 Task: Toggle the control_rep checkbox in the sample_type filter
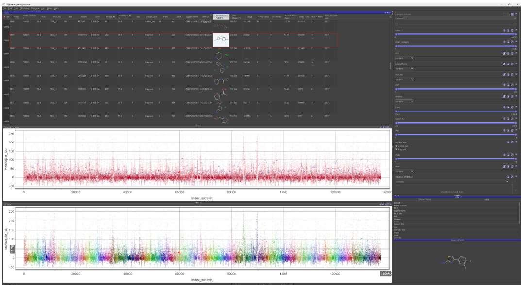(x=396, y=146)
